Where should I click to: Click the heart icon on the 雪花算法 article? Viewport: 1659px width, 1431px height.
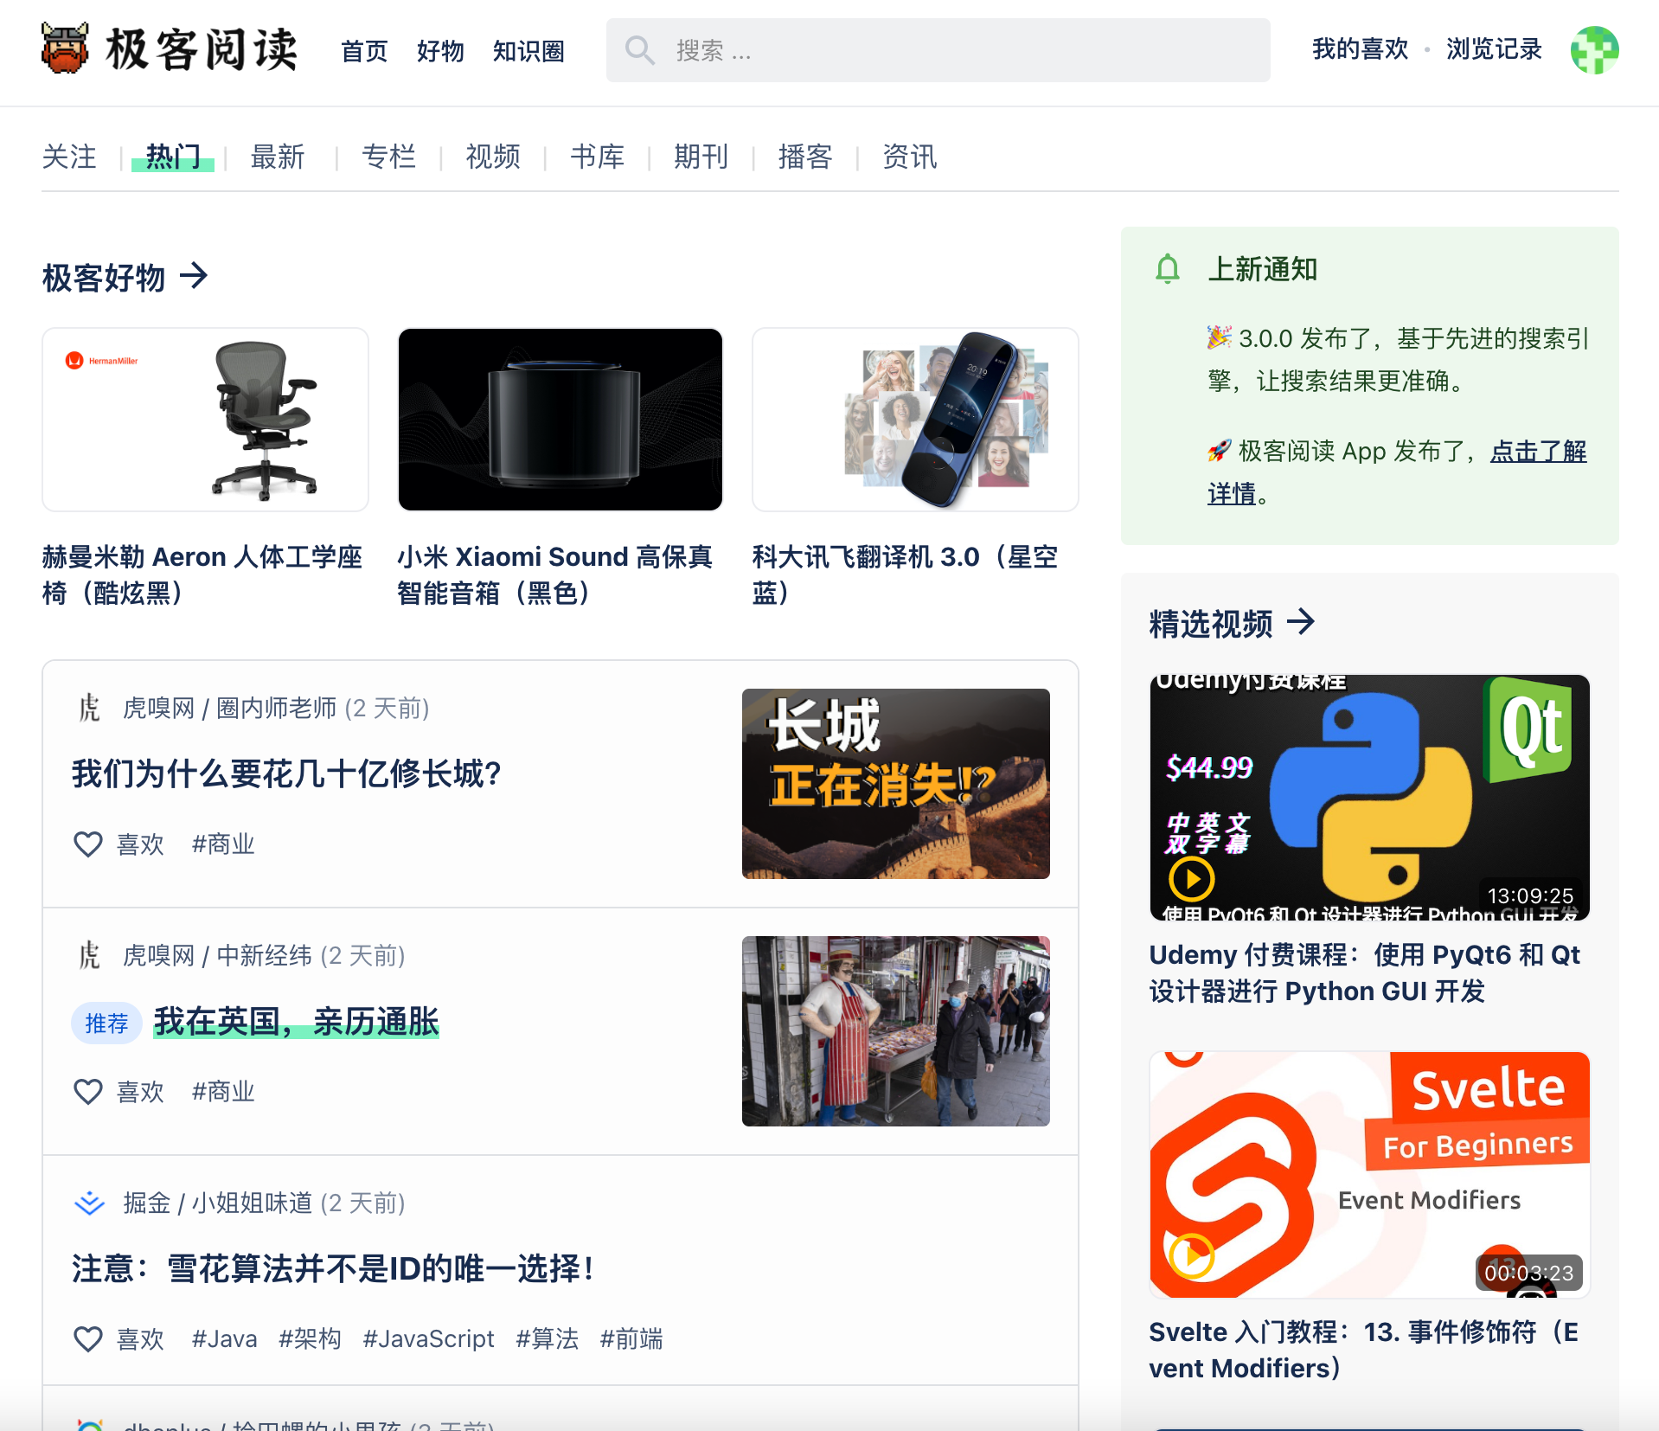[x=88, y=1339]
